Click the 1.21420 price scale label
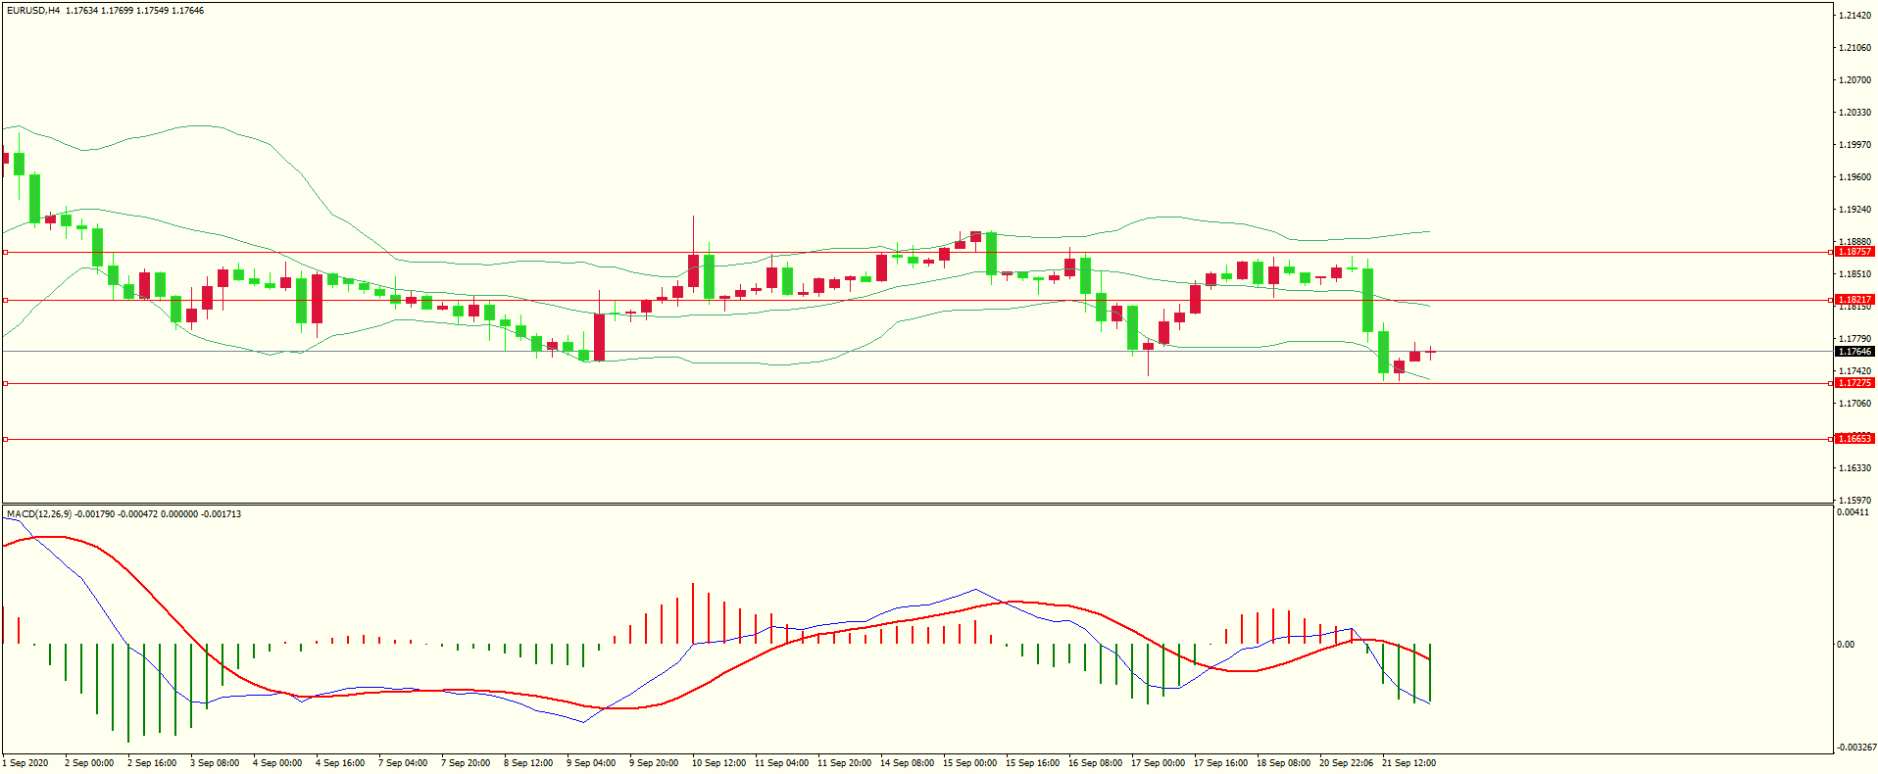The image size is (1878, 774). pos(1855,16)
